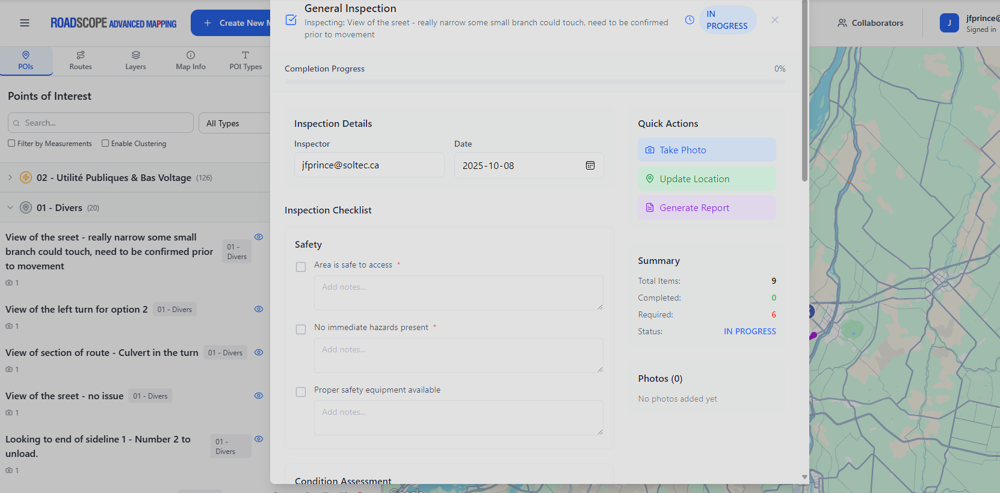The width and height of the screenshot is (1000, 493).
Task: Click the user avatar J icon
Action: pyautogui.click(x=949, y=23)
